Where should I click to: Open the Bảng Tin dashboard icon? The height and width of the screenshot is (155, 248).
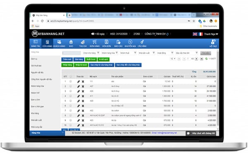(x=36, y=42)
